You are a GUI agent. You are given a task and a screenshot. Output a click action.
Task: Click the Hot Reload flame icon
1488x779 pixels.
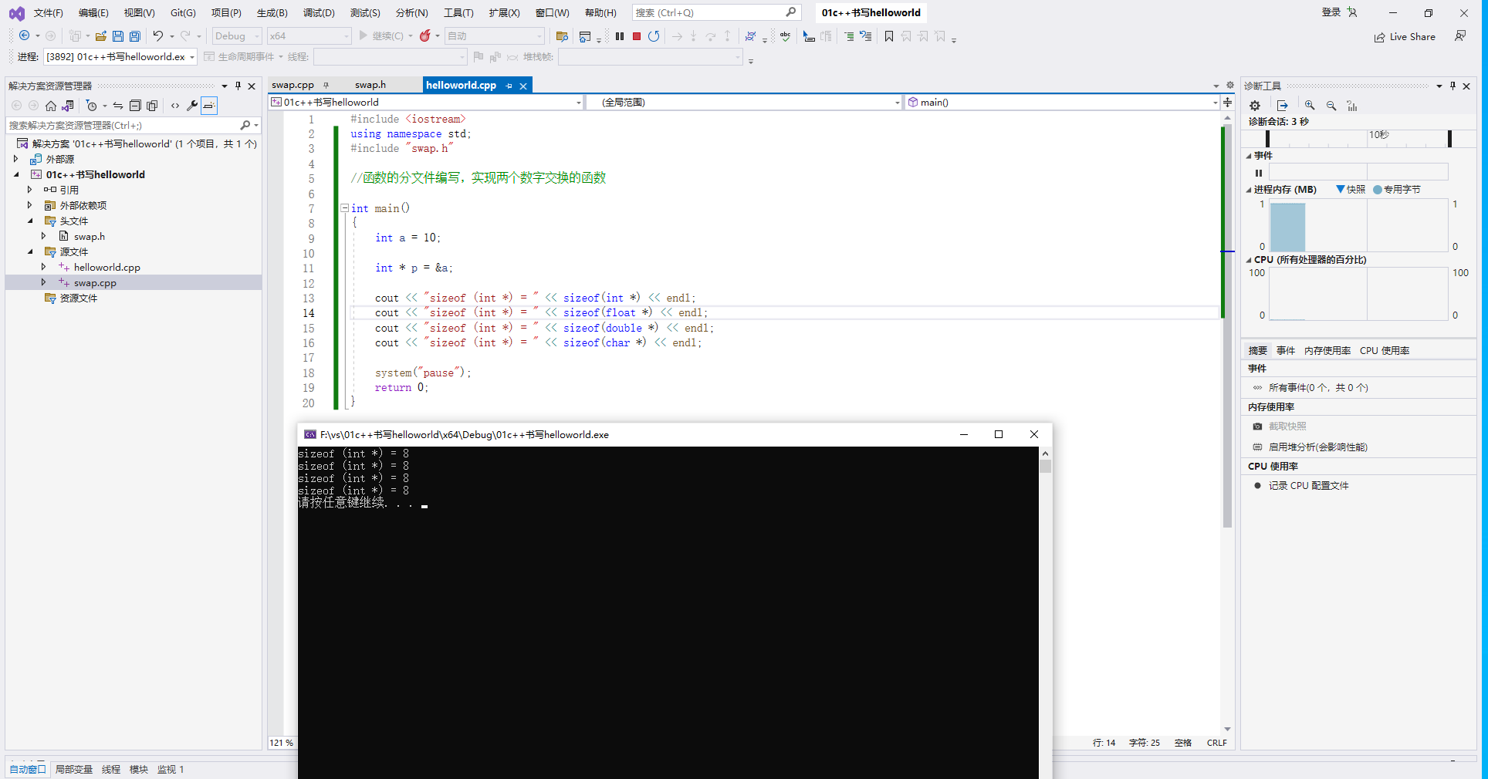pyautogui.click(x=424, y=36)
